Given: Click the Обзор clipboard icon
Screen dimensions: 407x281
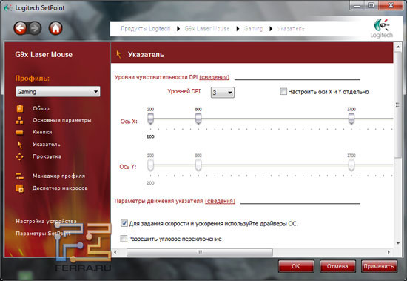Looking at the screenshot, I should click(x=20, y=108).
